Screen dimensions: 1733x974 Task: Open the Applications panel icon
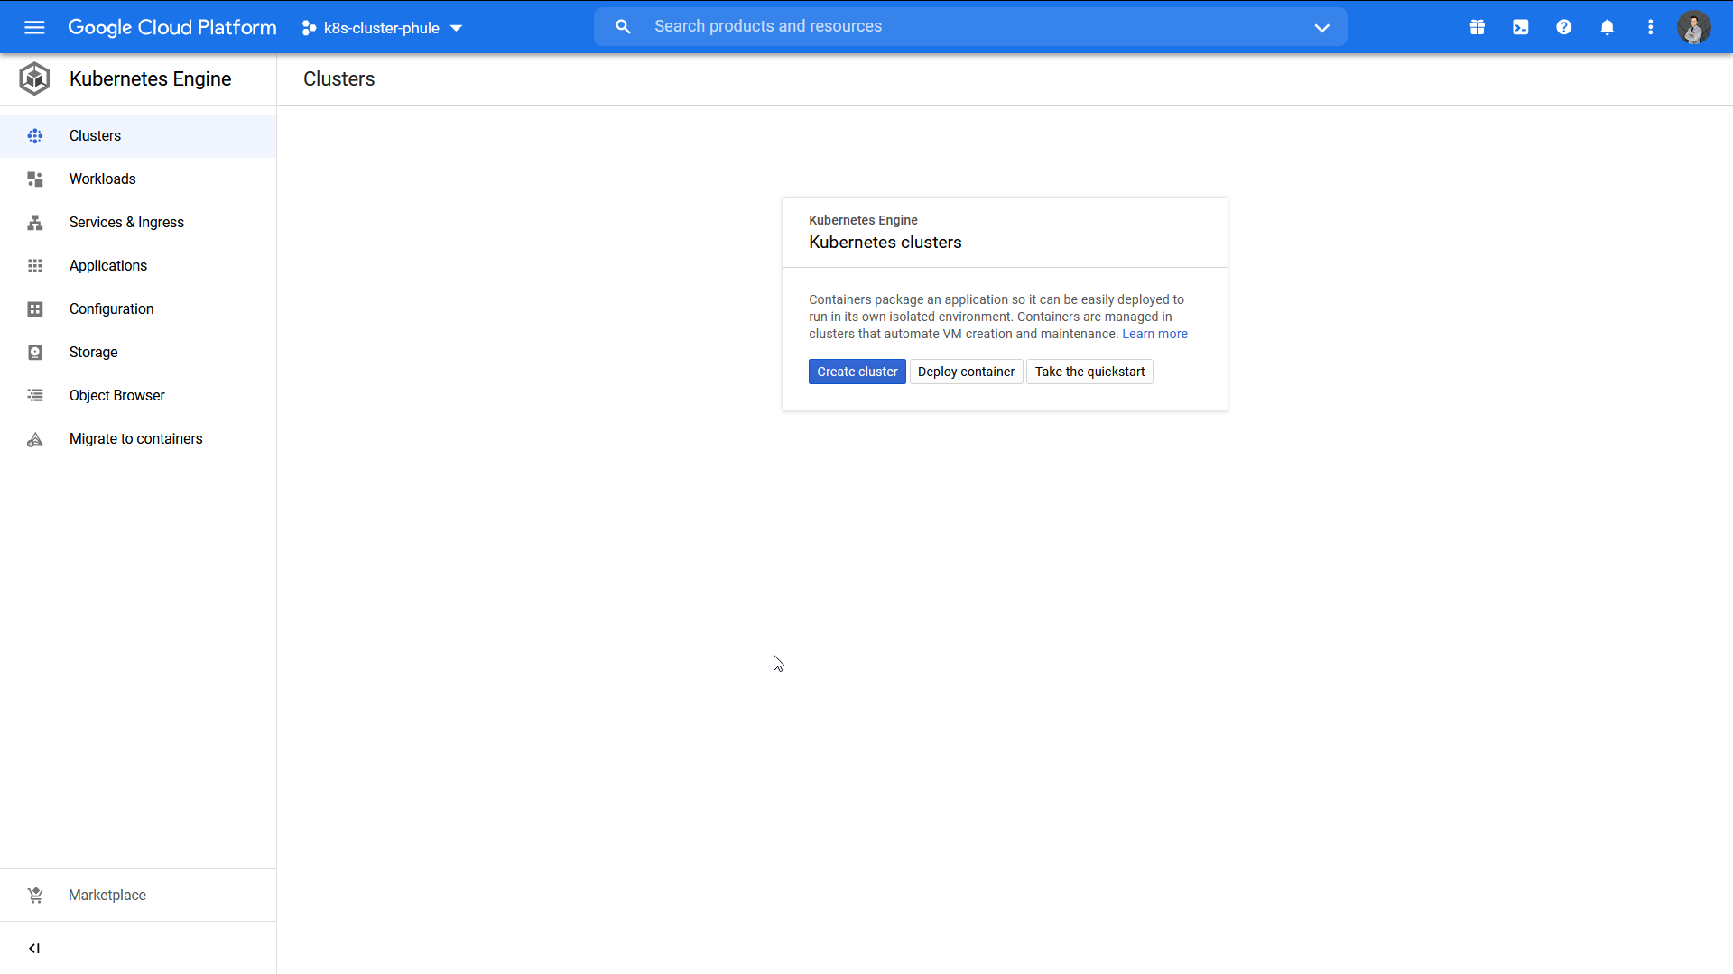pos(34,265)
